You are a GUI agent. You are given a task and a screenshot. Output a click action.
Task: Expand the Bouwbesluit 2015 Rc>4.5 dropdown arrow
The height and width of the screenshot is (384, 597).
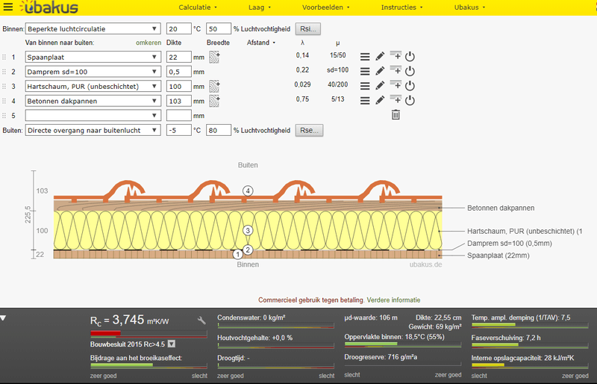click(x=172, y=344)
